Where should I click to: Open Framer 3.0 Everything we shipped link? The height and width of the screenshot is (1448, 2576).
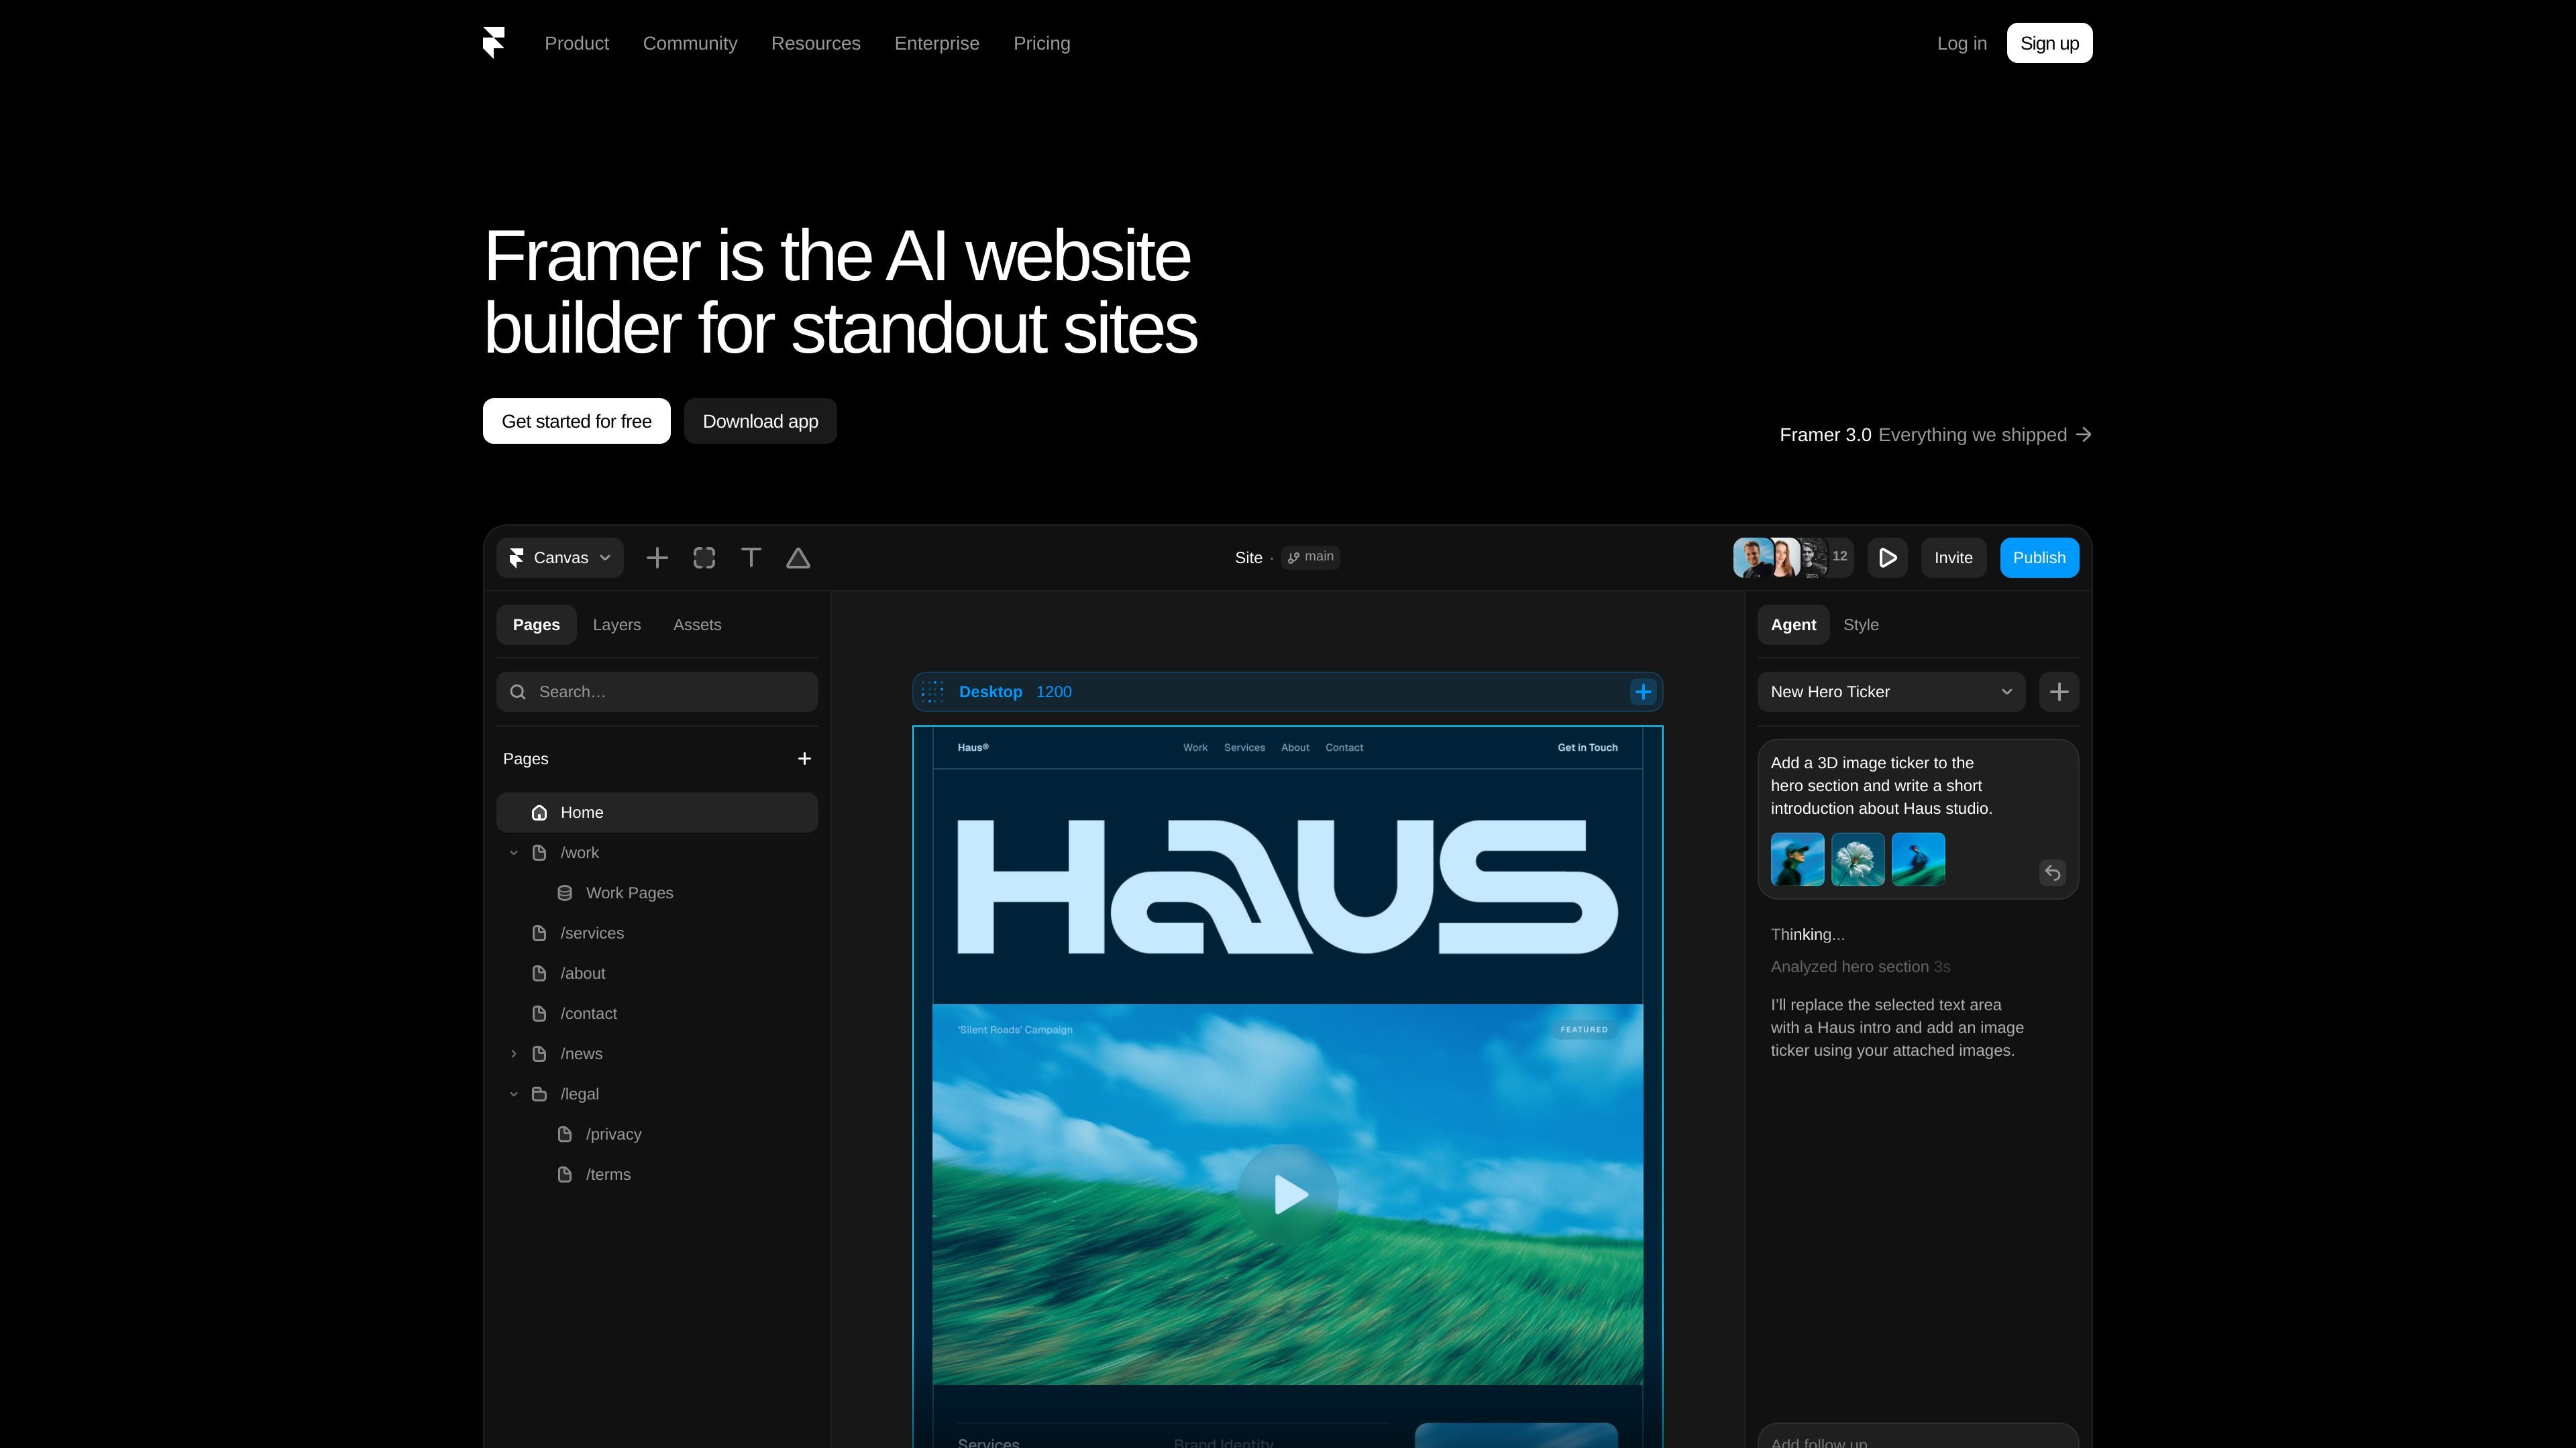(x=1936, y=434)
